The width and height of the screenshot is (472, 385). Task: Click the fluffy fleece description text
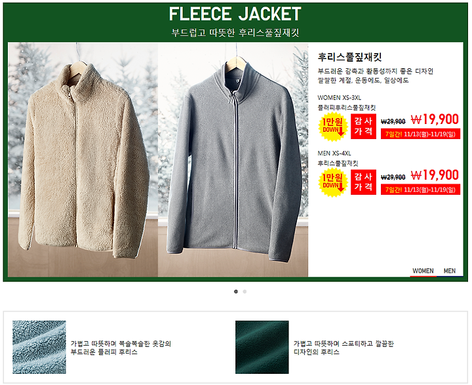(x=121, y=348)
